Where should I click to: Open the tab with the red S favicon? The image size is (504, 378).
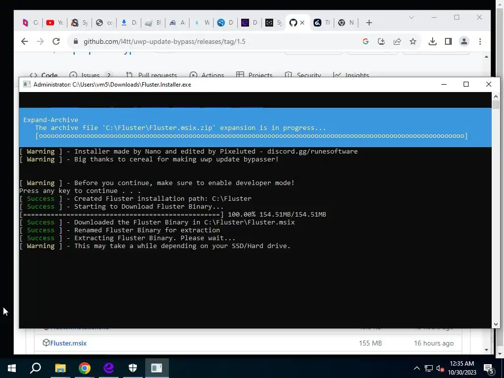pos(79,23)
